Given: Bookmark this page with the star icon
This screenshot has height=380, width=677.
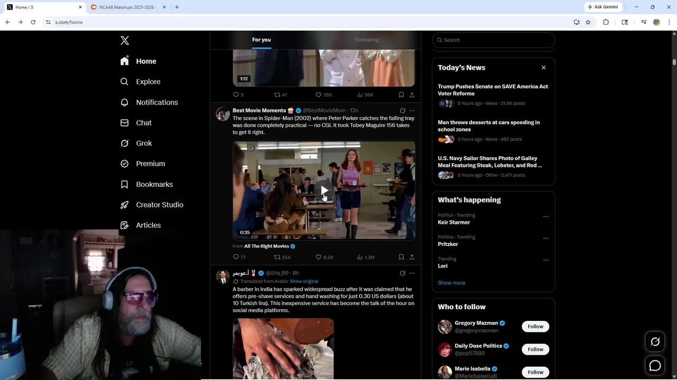Looking at the screenshot, I should coord(588,22).
